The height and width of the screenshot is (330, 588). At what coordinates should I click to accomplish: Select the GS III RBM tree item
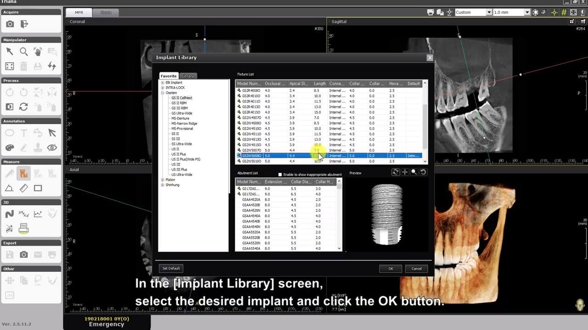coord(180,108)
